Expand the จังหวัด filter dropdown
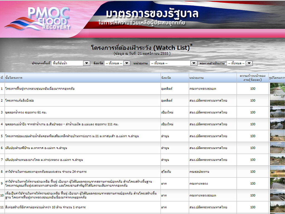The image size is (285, 214). click(117, 63)
